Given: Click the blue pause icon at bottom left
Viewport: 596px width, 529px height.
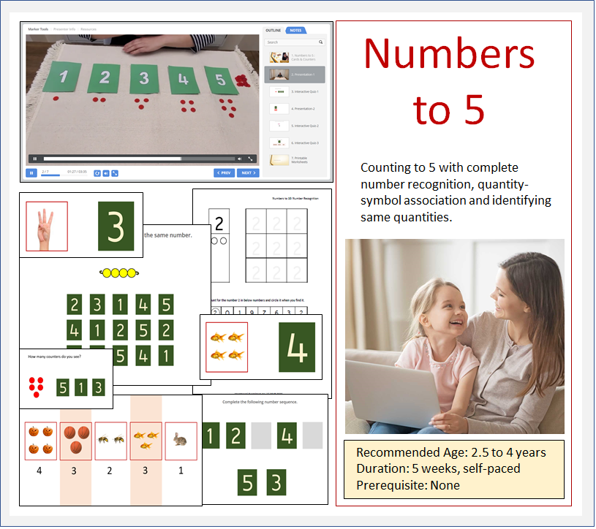Looking at the screenshot, I should coord(30,173).
